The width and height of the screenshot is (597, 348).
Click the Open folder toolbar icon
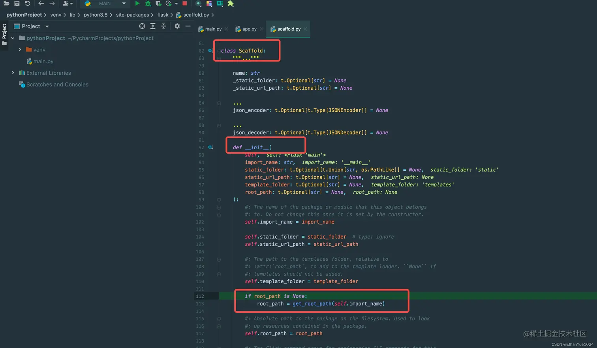[x=6, y=4]
